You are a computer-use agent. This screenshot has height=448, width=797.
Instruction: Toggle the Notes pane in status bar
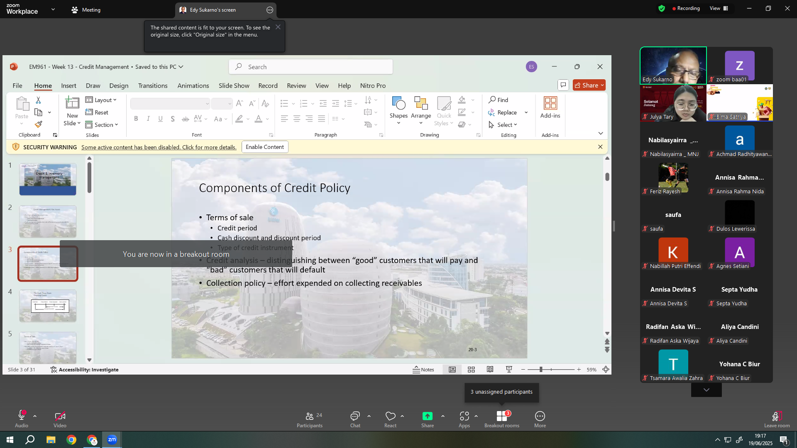click(x=423, y=370)
